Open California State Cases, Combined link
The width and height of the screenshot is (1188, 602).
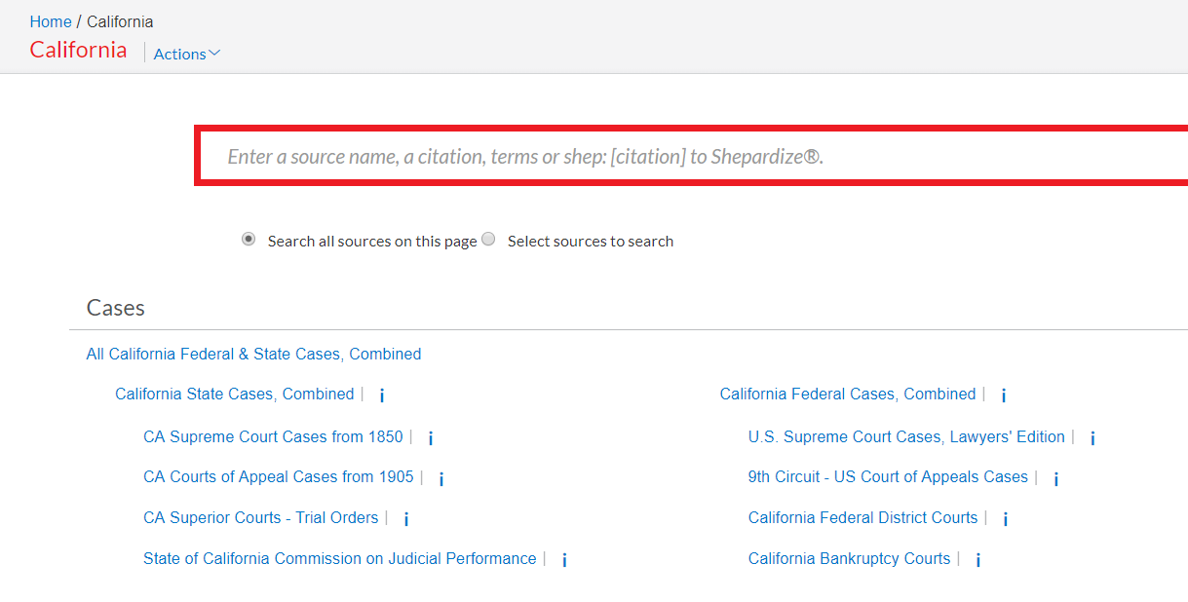coord(235,394)
